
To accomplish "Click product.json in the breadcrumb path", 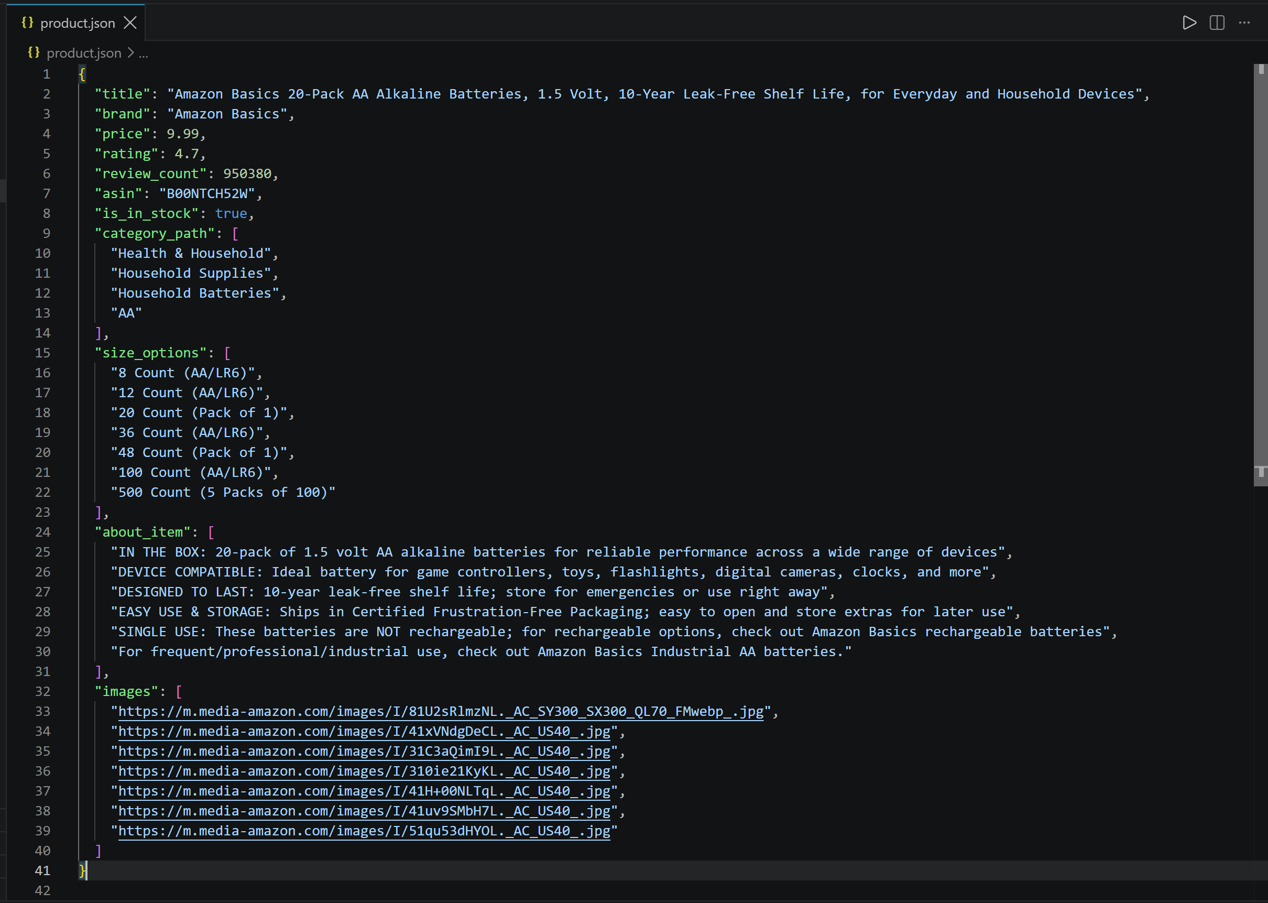I will [84, 53].
